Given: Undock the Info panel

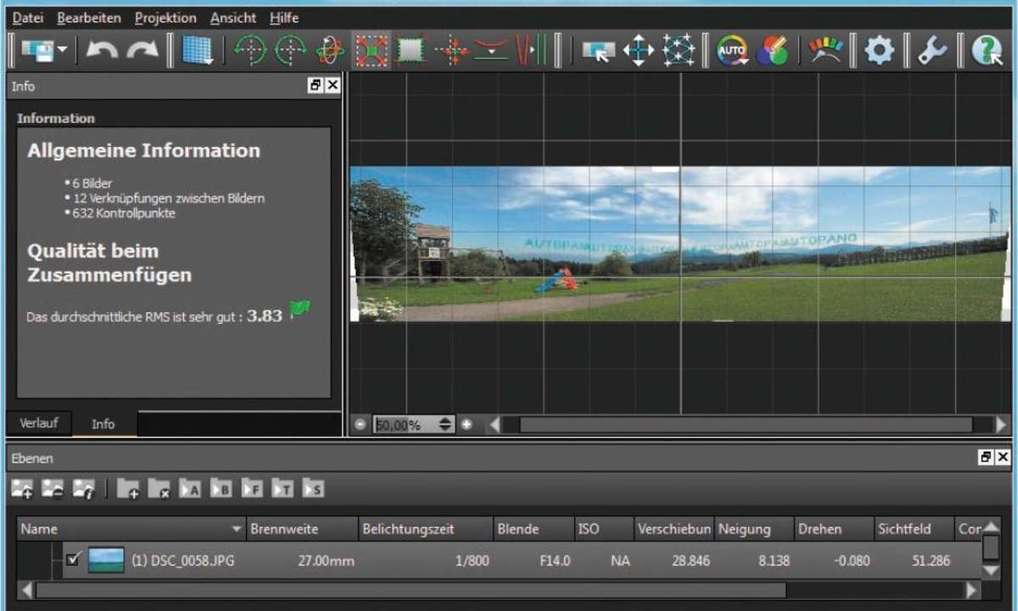Looking at the screenshot, I should (316, 86).
